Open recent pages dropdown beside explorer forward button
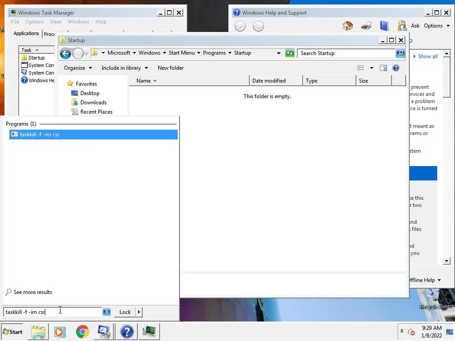 click(87, 54)
